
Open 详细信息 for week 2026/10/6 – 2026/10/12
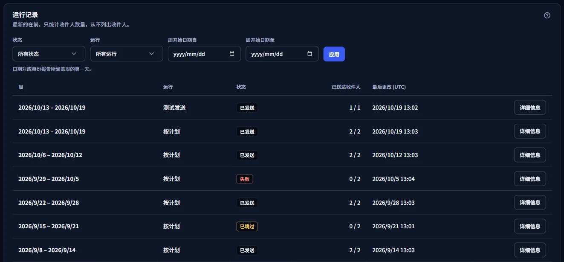(x=530, y=155)
